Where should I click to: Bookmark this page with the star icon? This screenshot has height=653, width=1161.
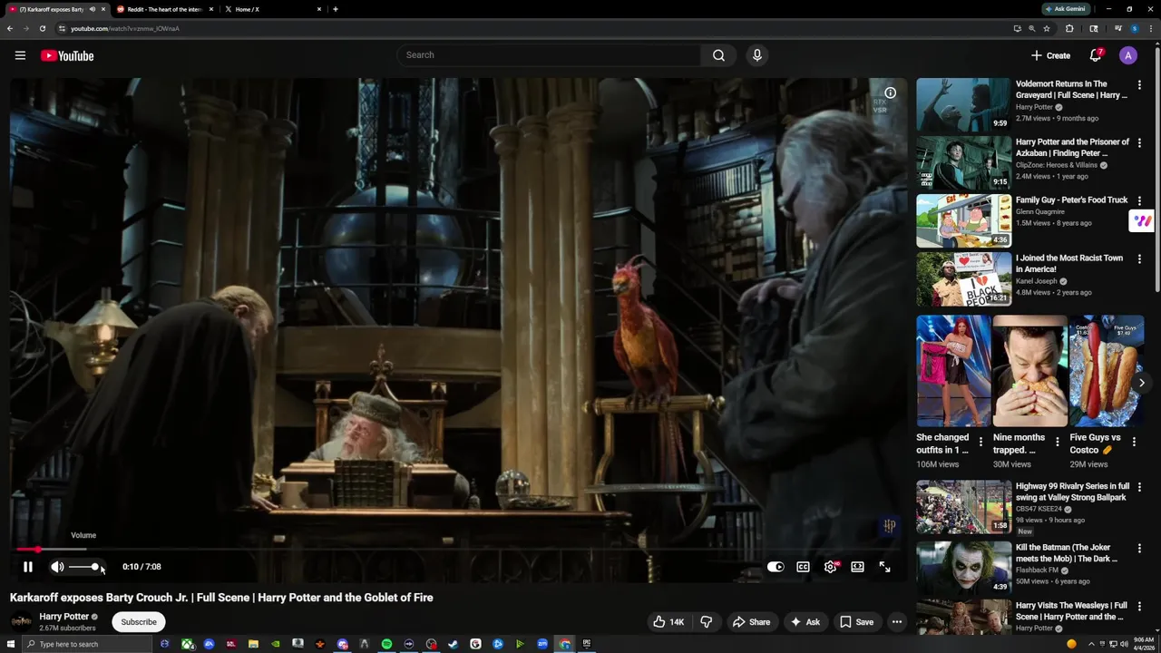point(1047,28)
